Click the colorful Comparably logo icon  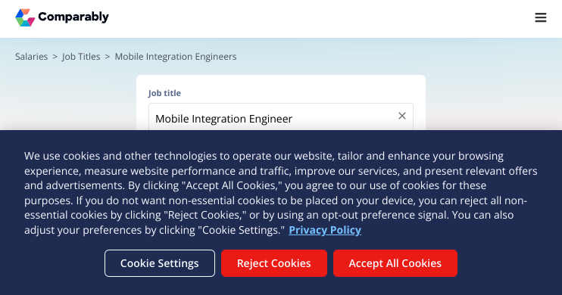coord(25,17)
